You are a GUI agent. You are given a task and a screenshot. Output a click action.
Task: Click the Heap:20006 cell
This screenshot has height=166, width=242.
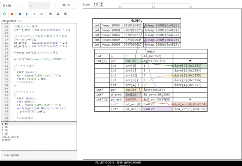[111, 45]
